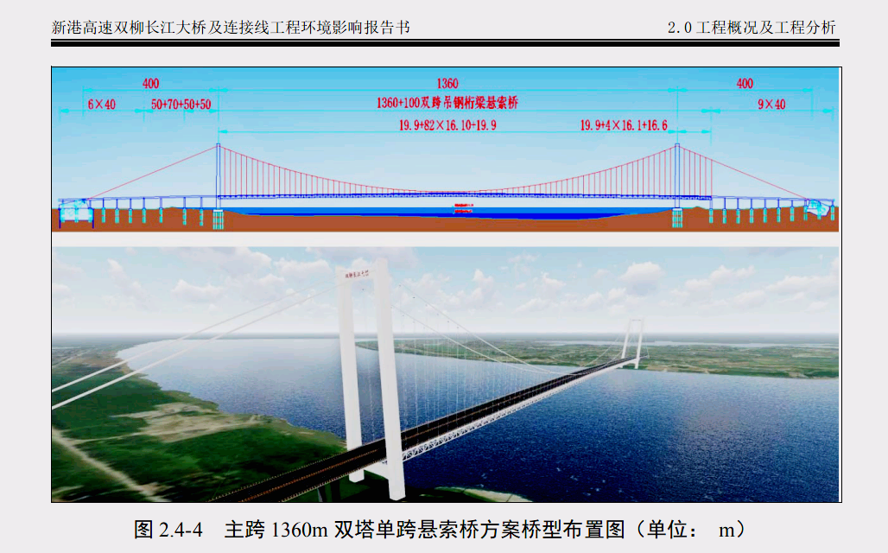This screenshot has height=553, width=888.
Task: Click the 19.9+82×16.10+19.9 dimension text
Action: 447,125
